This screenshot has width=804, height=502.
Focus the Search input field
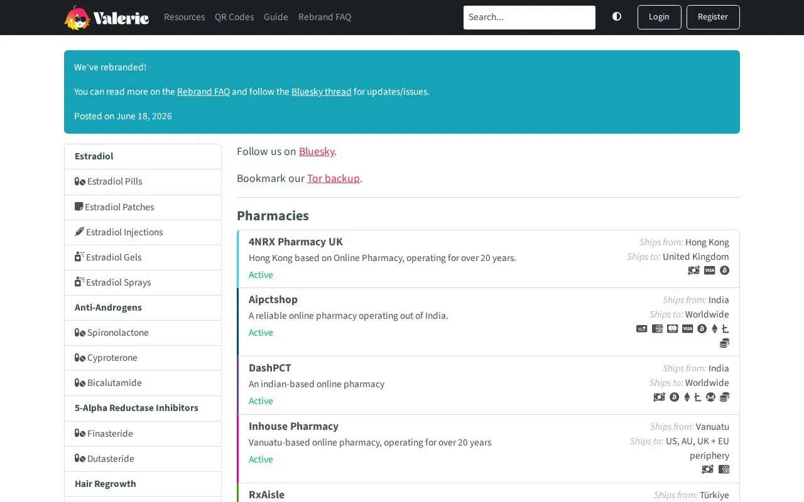[530, 18]
